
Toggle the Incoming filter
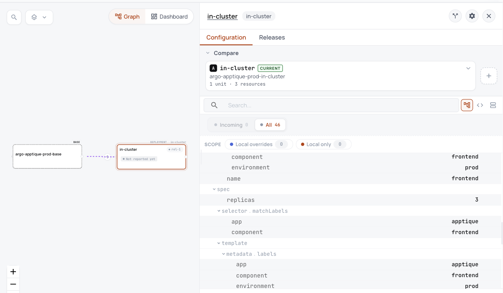(231, 125)
